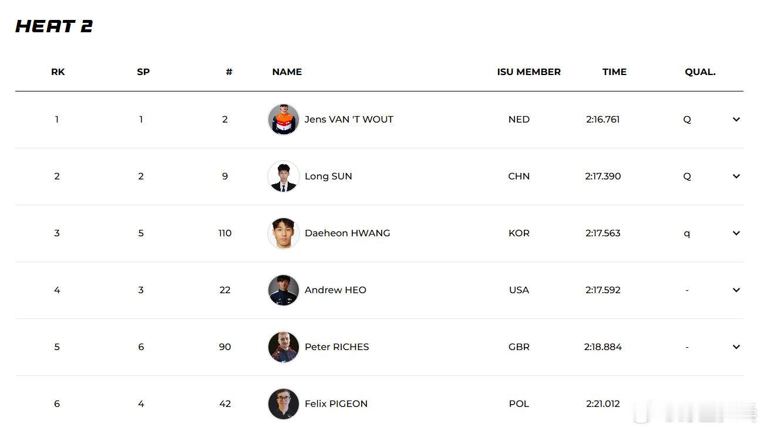Click the RK column header
The width and height of the screenshot is (764, 431).
pos(58,72)
